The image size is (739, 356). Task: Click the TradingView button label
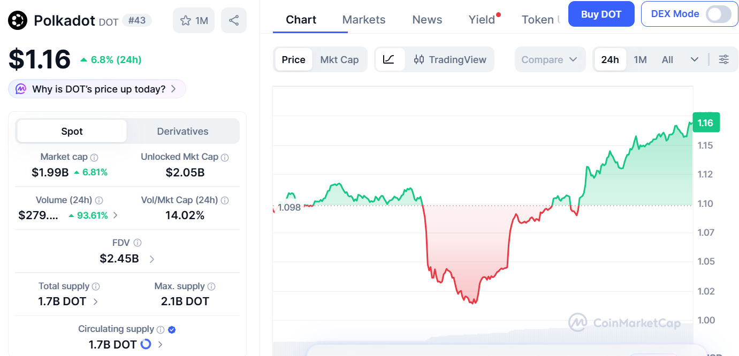click(458, 59)
